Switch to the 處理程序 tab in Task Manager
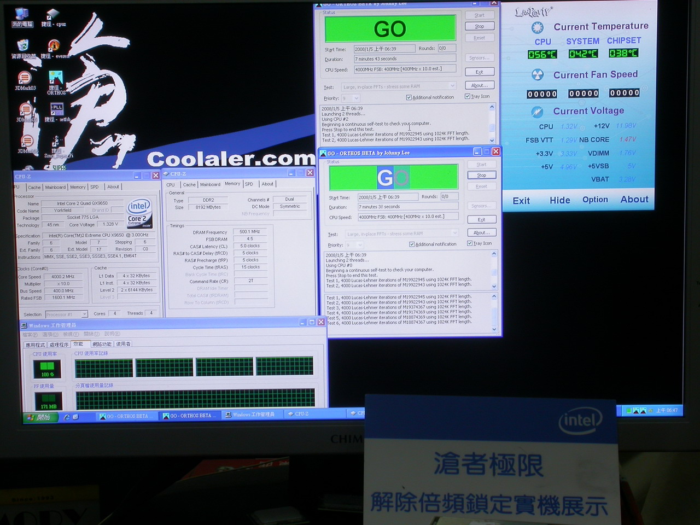The image size is (700, 525). click(x=59, y=345)
